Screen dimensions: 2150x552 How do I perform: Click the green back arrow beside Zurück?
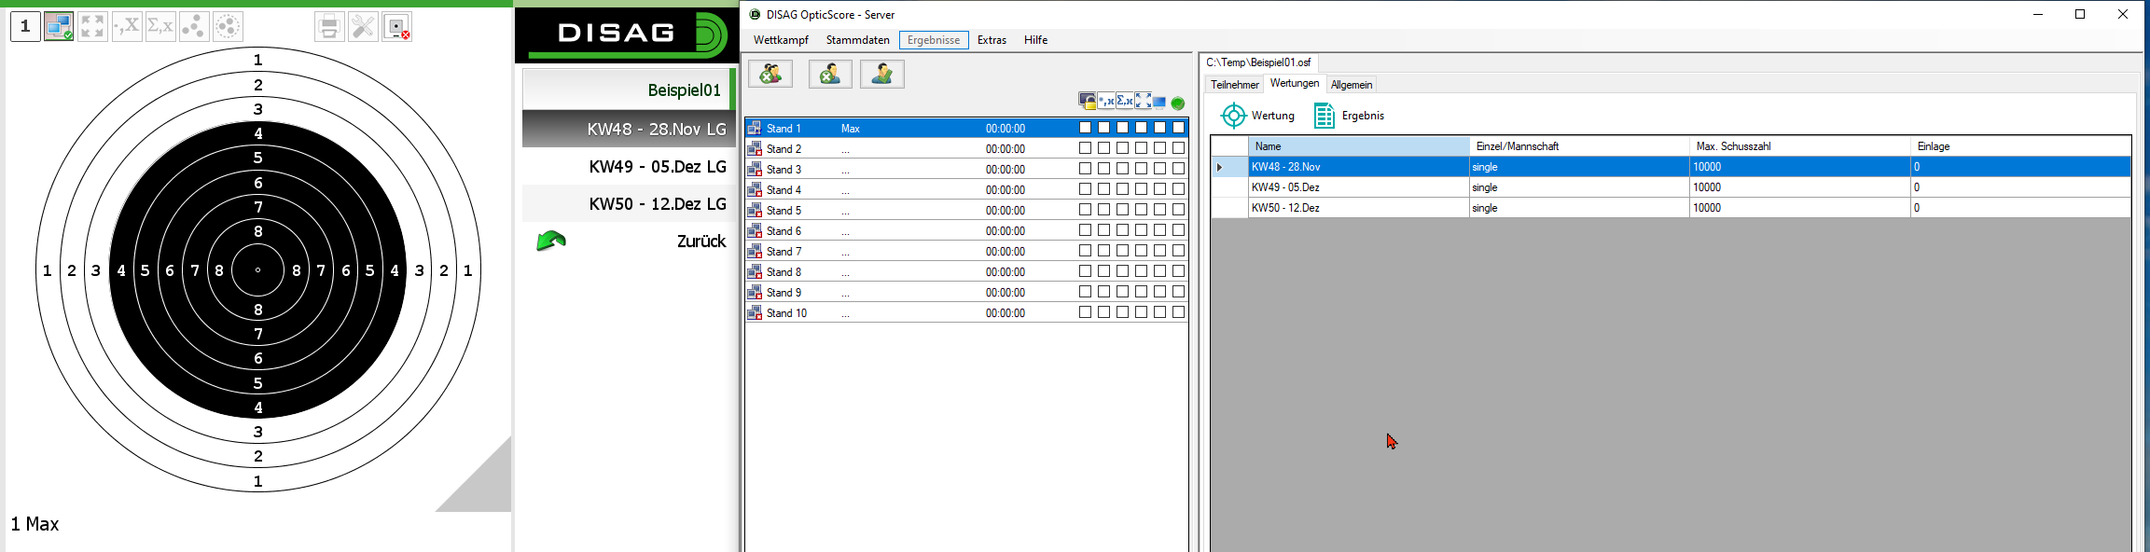(x=551, y=241)
